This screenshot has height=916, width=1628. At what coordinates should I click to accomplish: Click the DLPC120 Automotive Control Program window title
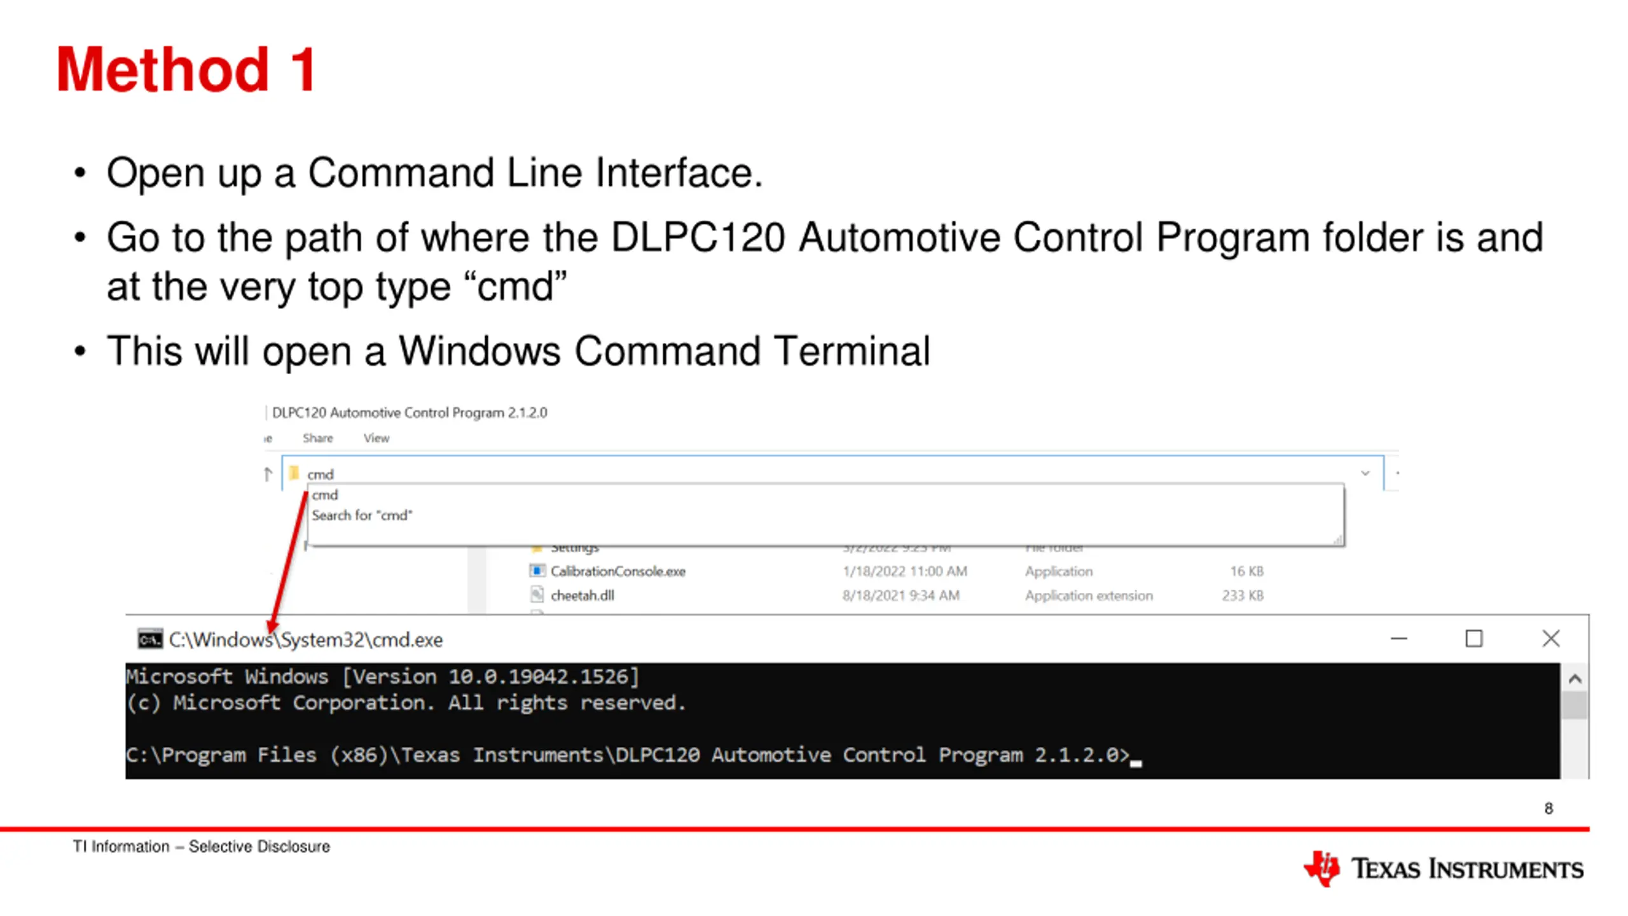[410, 413]
